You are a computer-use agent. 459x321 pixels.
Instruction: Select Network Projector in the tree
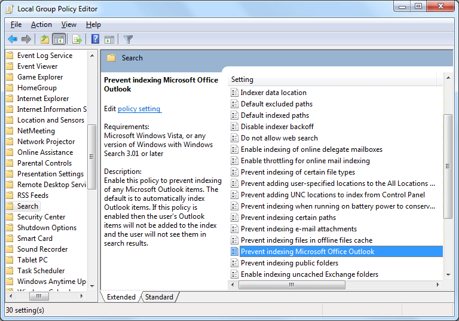(x=46, y=142)
